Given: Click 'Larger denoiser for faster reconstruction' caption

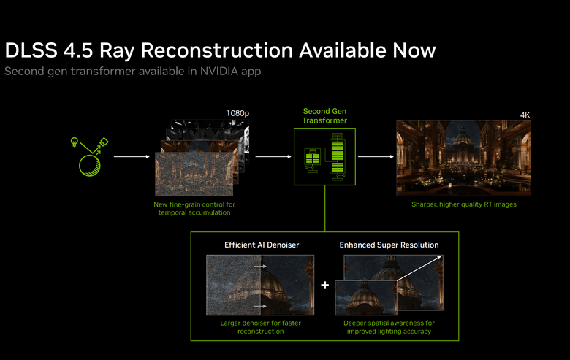Looking at the screenshot, I should click(261, 327).
